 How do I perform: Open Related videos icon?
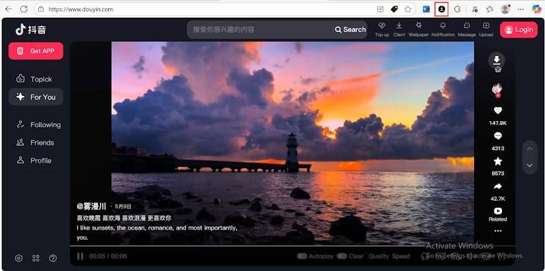(x=498, y=211)
